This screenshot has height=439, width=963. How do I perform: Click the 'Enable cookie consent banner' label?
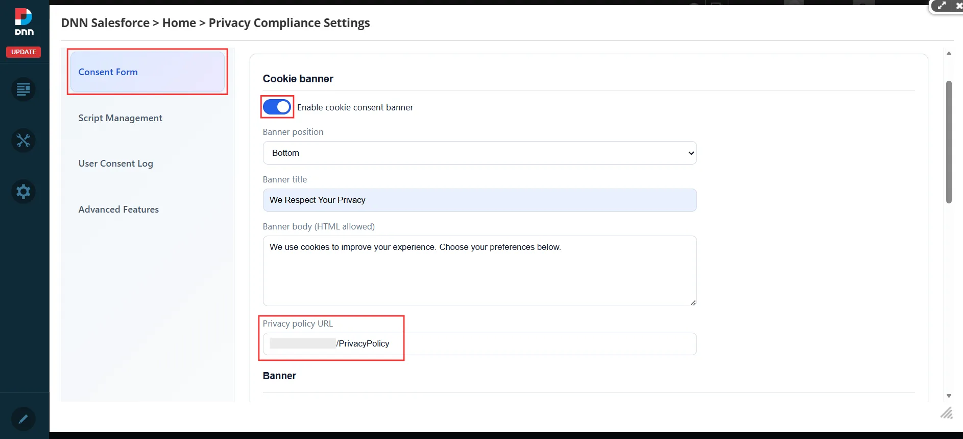355,107
